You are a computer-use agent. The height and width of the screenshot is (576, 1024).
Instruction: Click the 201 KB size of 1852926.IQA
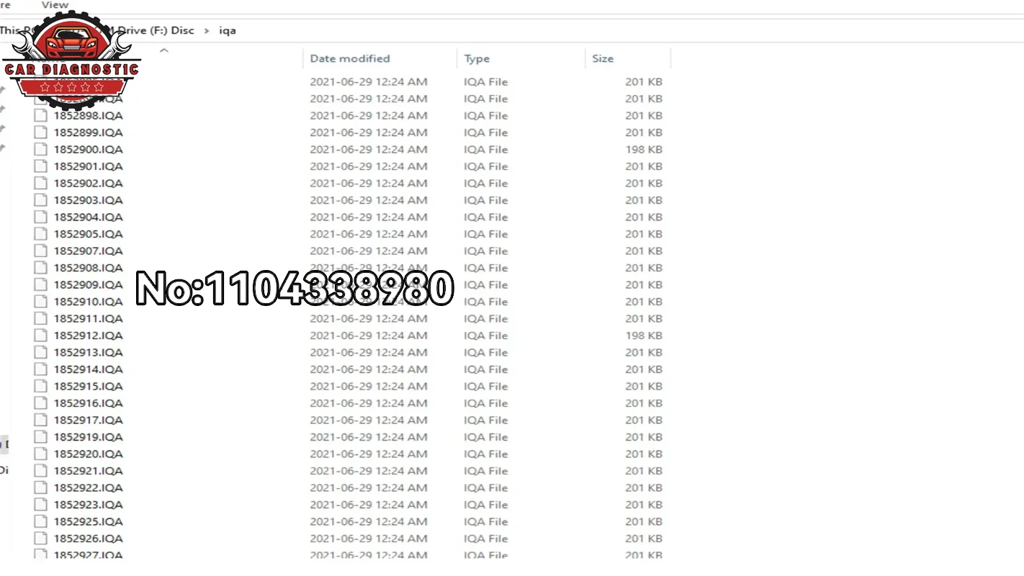click(x=644, y=538)
